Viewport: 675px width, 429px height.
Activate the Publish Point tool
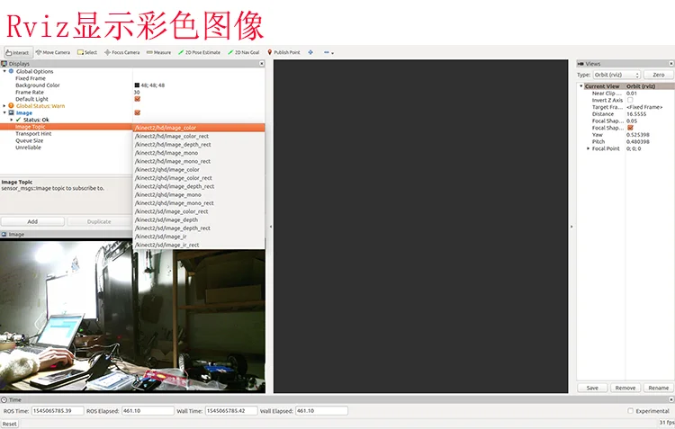pos(283,52)
